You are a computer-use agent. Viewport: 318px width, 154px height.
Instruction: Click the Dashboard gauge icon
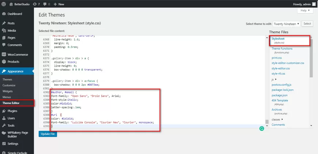pos(4,14)
